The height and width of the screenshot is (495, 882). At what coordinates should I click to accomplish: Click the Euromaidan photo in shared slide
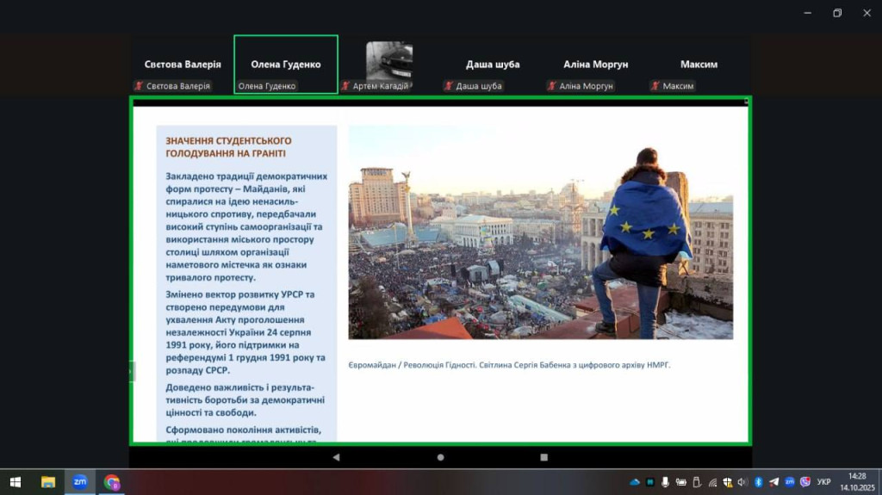540,232
